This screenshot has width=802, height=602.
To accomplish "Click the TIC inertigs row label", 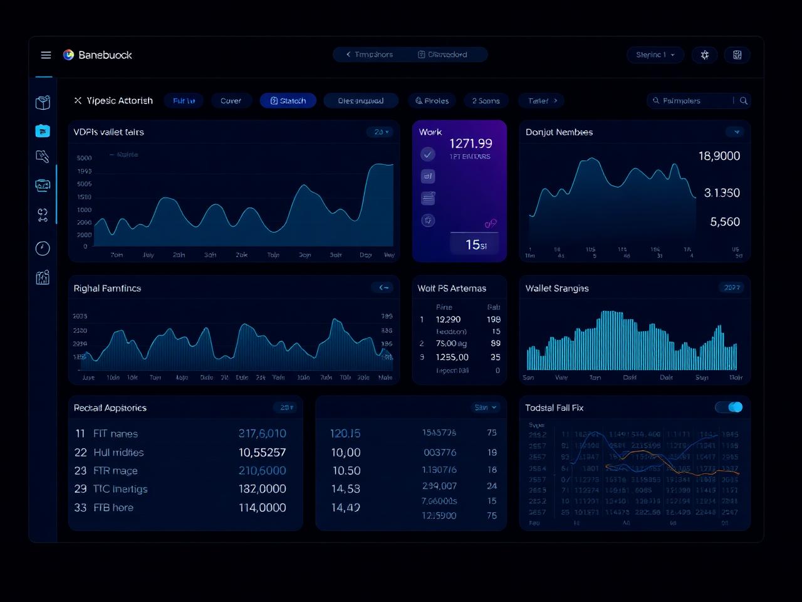I will tap(120, 489).
